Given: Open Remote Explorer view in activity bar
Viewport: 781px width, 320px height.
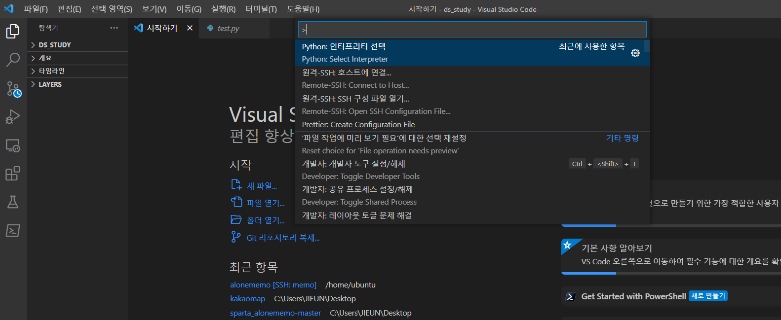Looking at the screenshot, I should (x=13, y=145).
